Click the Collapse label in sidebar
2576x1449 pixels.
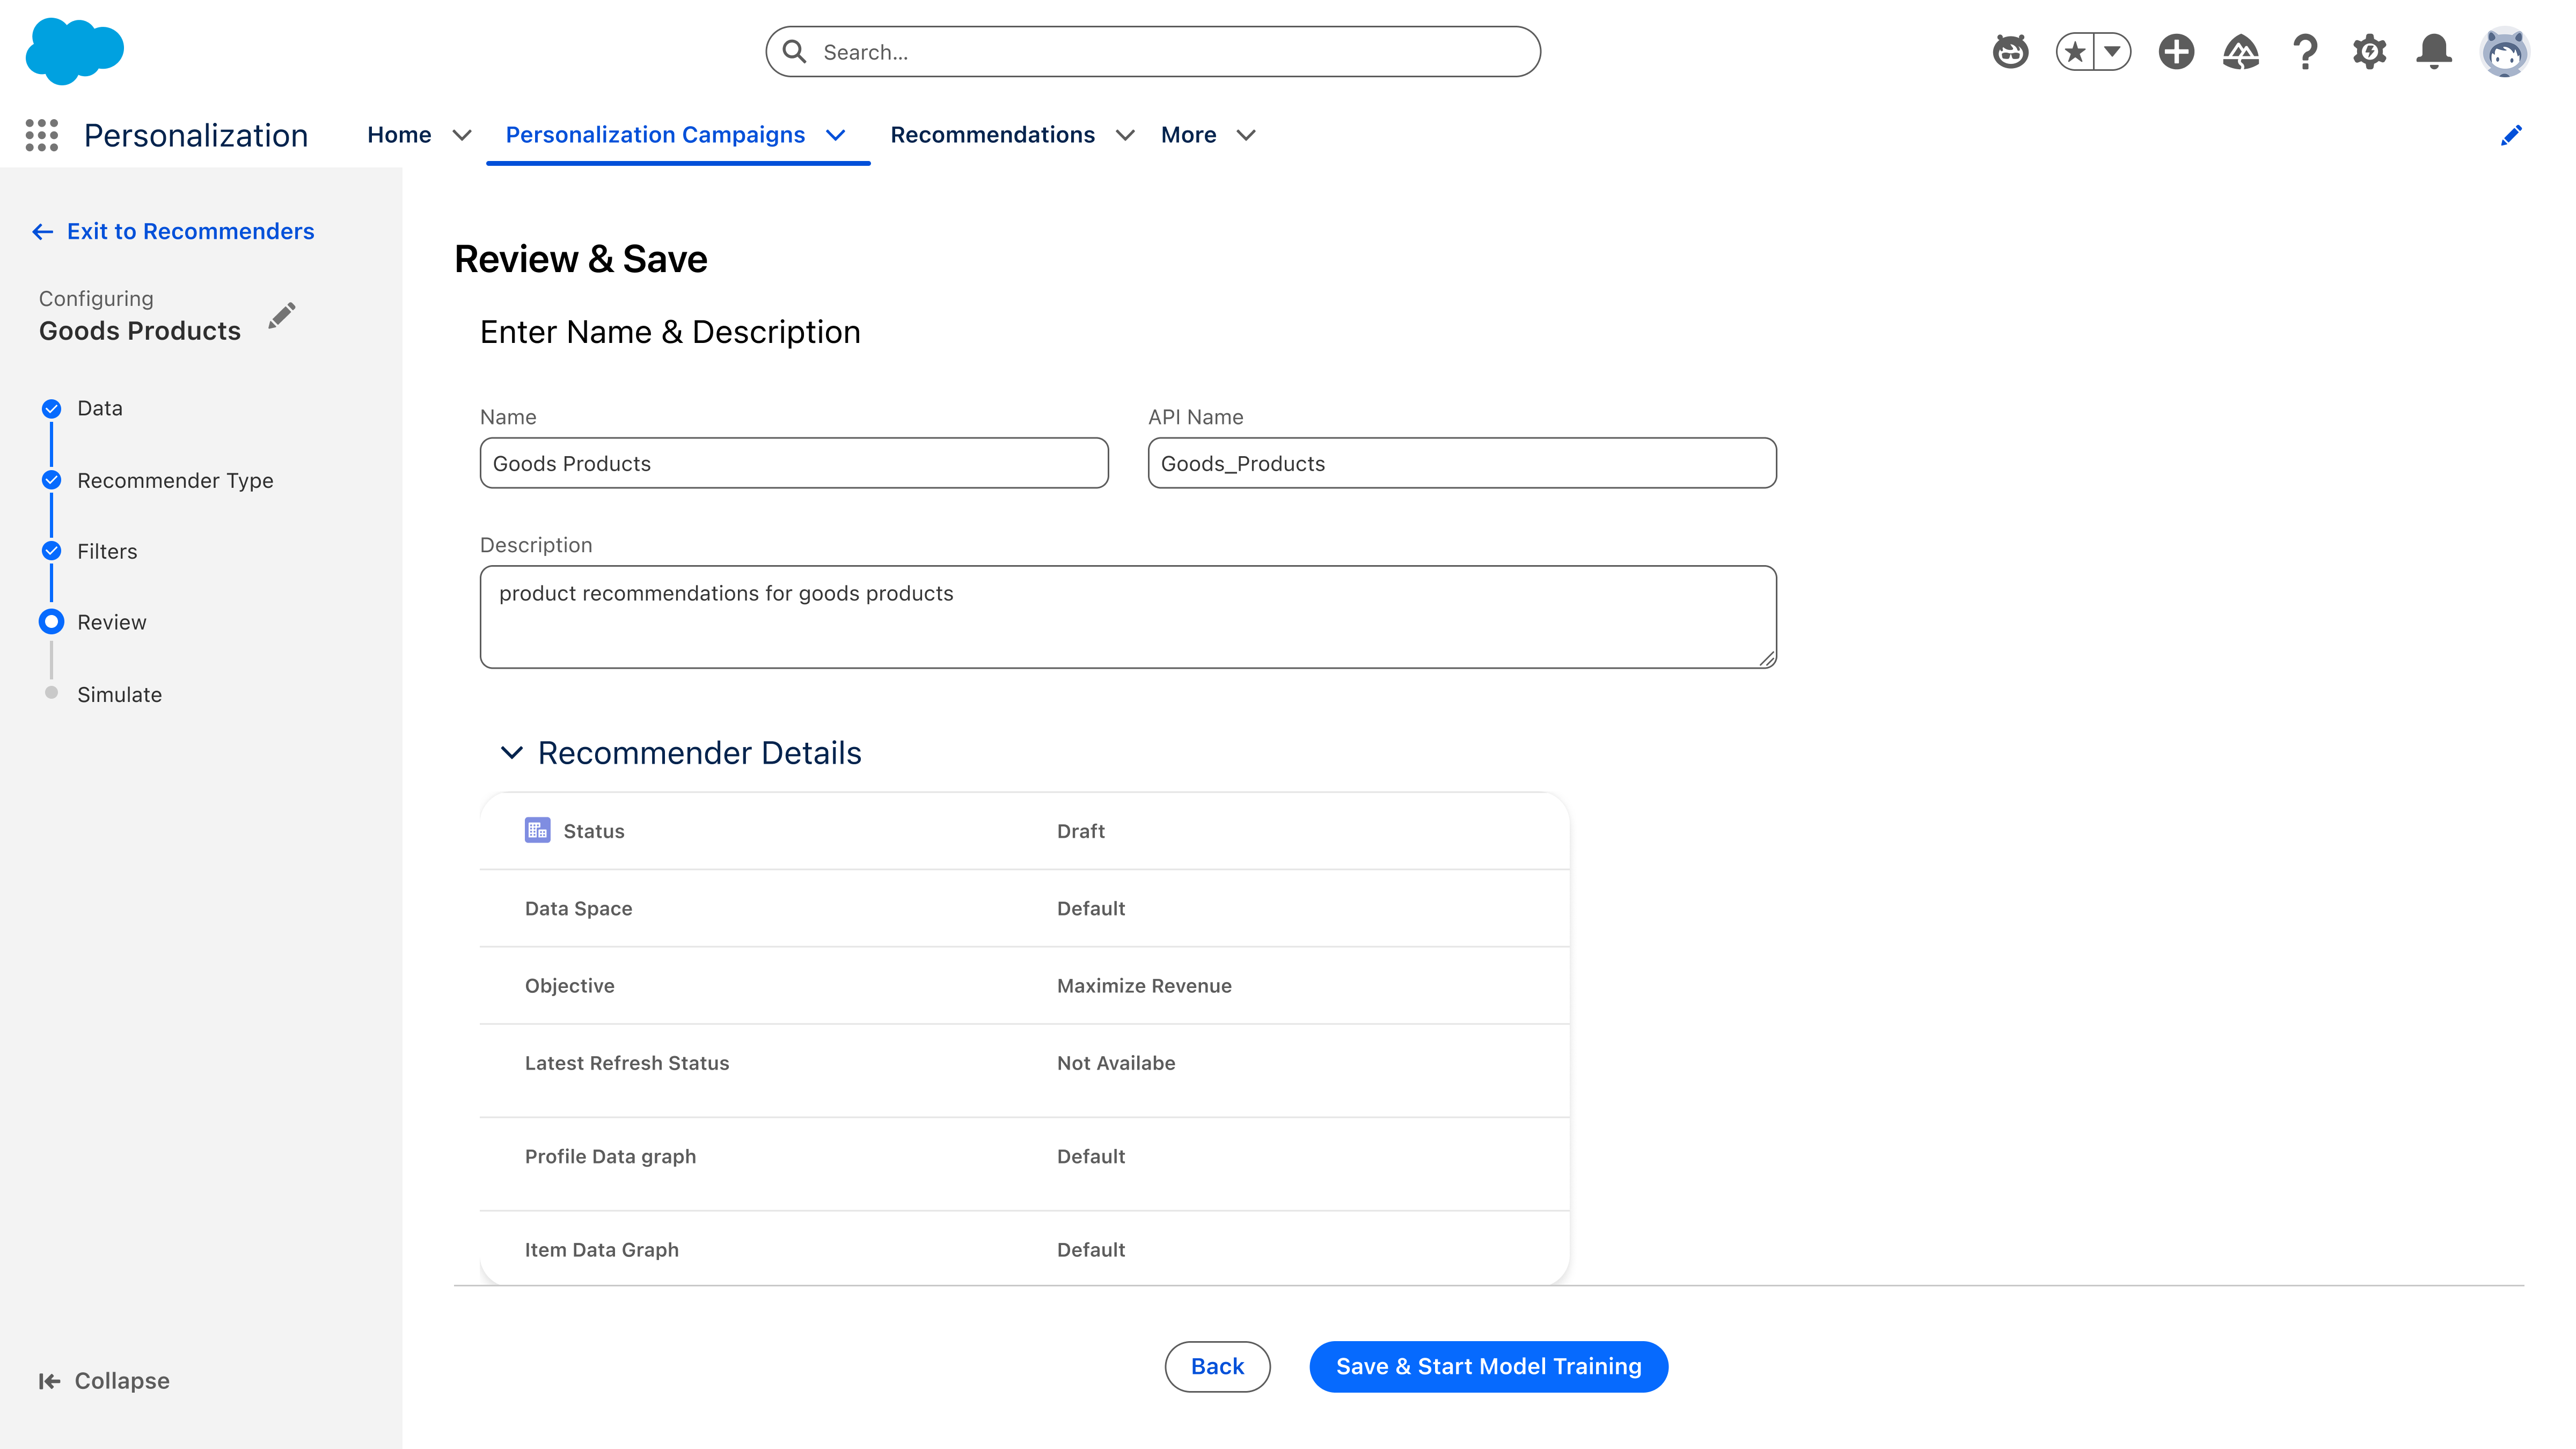point(122,1381)
